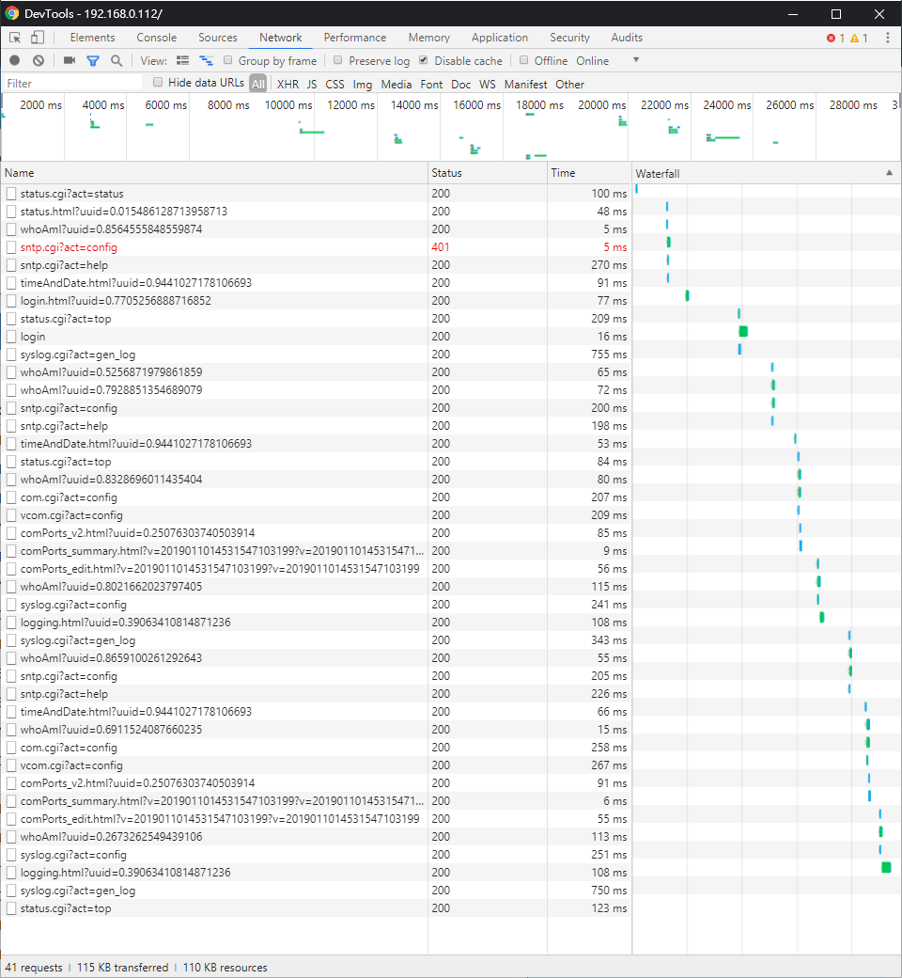Filter requests by WS
The width and height of the screenshot is (902, 978).
488,85
